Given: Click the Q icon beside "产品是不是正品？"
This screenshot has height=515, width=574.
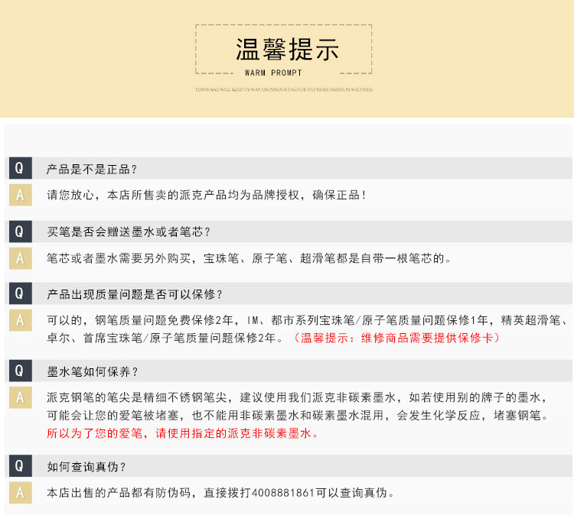Looking at the screenshot, I should [20, 168].
